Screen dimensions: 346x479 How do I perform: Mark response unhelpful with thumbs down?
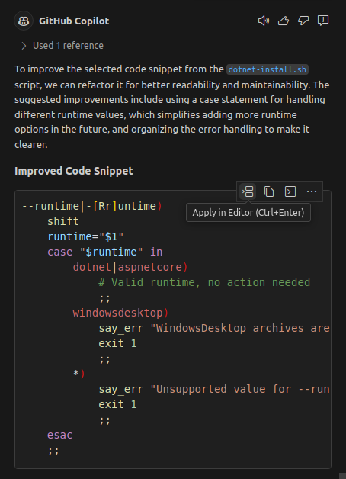(303, 21)
